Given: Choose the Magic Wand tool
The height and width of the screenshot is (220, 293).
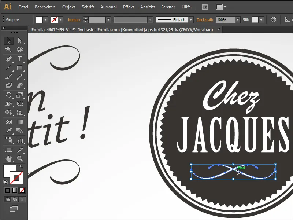Looking at the screenshot, I should tap(9, 49).
